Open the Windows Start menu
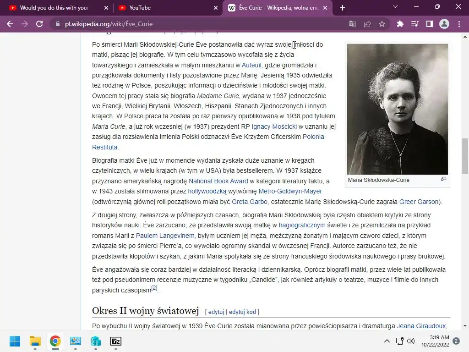Screen dimensions: 469x352 (15, 341)
